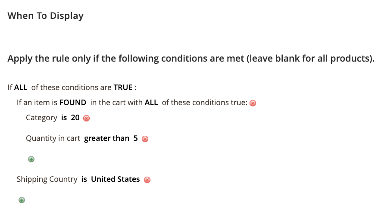Click the Shipping Country label

pos(47,179)
